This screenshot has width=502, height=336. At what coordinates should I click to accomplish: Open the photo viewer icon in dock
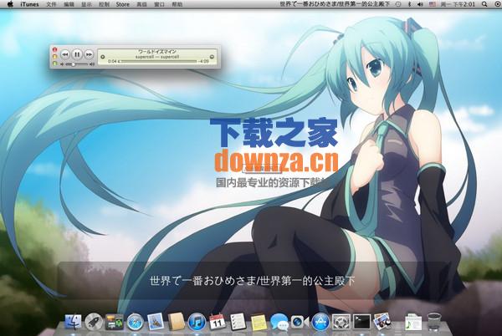click(x=382, y=321)
